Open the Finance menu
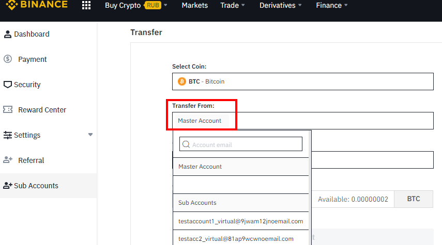 point(329,5)
